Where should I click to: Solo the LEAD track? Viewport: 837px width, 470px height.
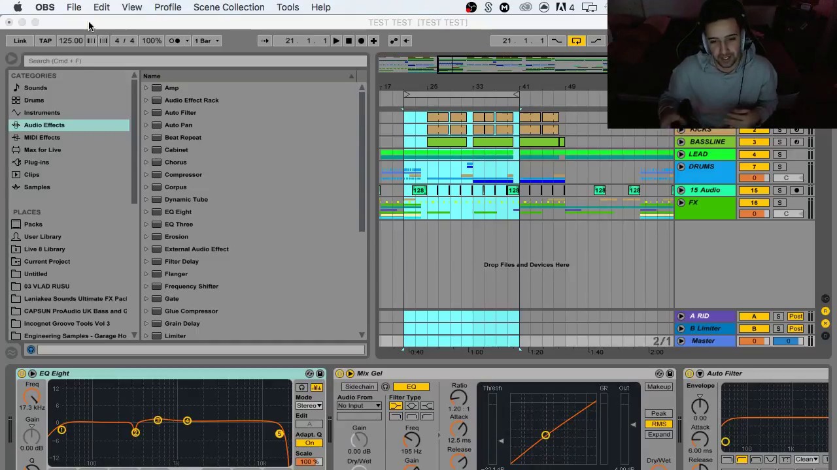(779, 154)
